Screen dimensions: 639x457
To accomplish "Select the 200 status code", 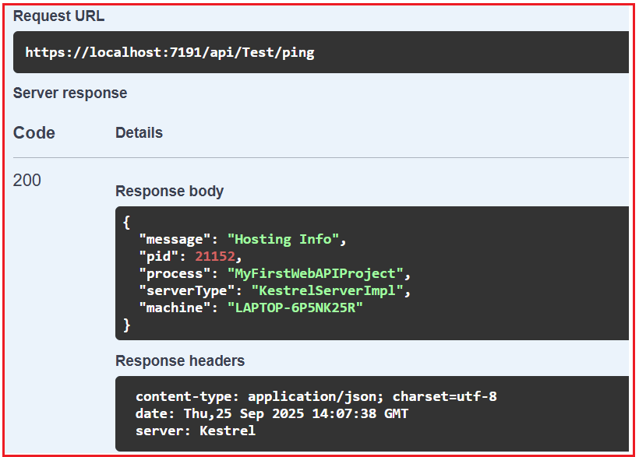I will click(x=27, y=180).
